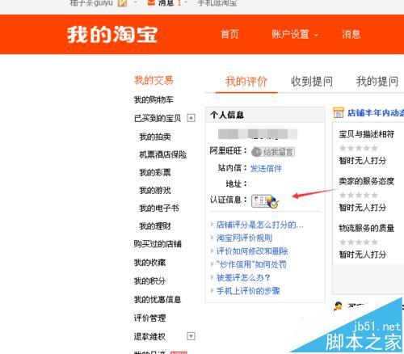Expand the 退款维权 section arrow

191,336
